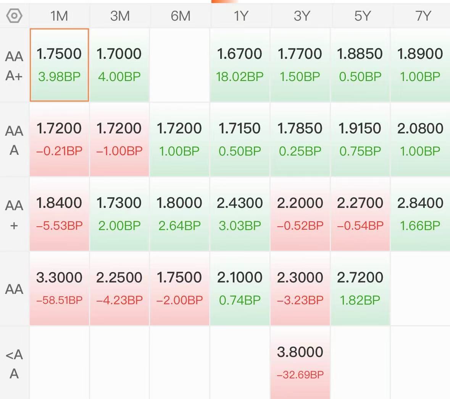Click AA 5Y cell with 2.7200
This screenshot has width=450, height=399.
[x=360, y=288]
